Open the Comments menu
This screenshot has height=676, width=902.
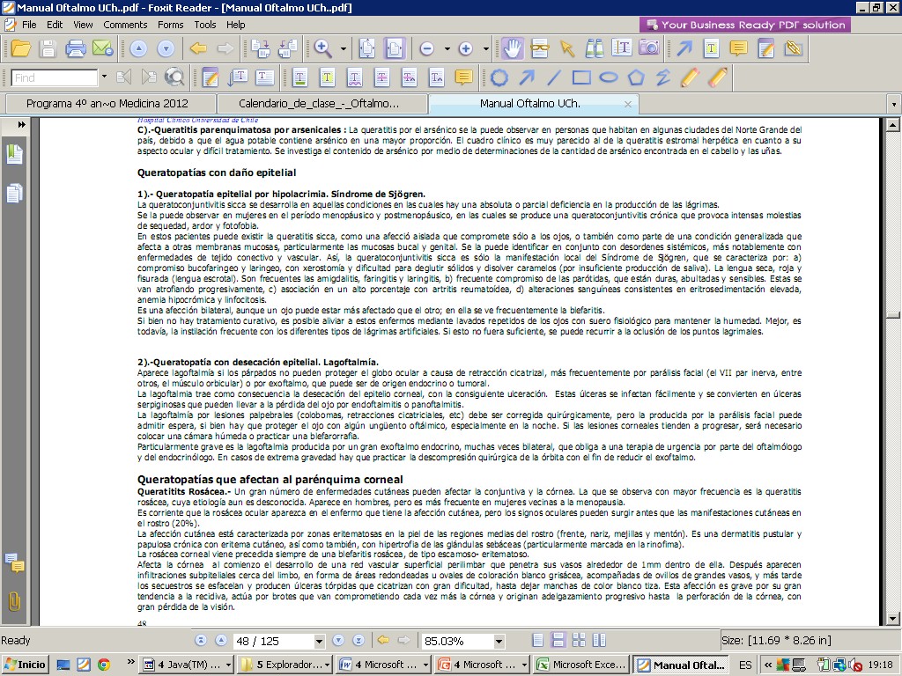pos(125,25)
